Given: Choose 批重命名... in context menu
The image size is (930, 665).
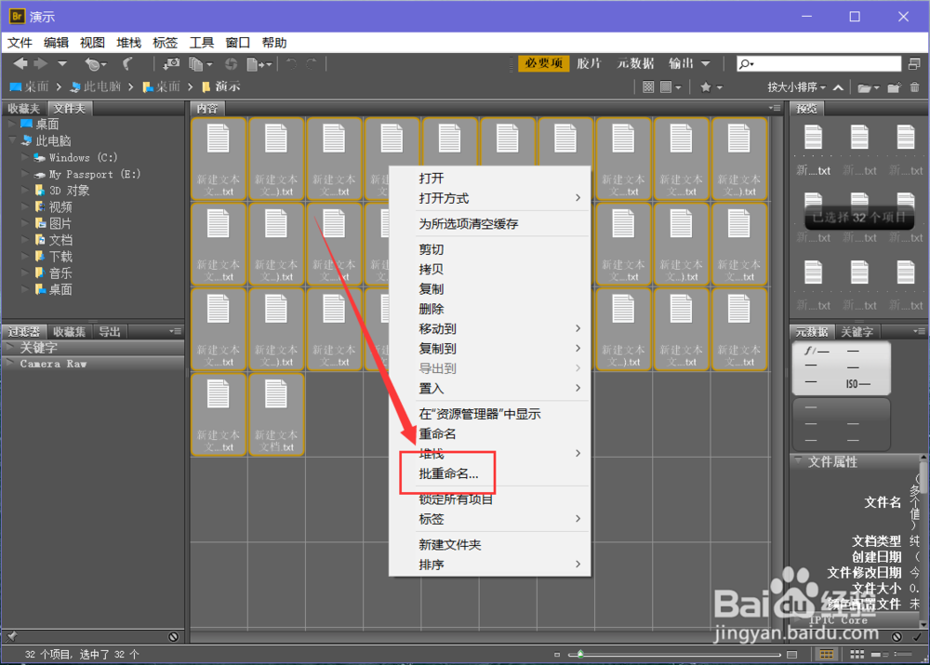Looking at the screenshot, I should point(489,473).
